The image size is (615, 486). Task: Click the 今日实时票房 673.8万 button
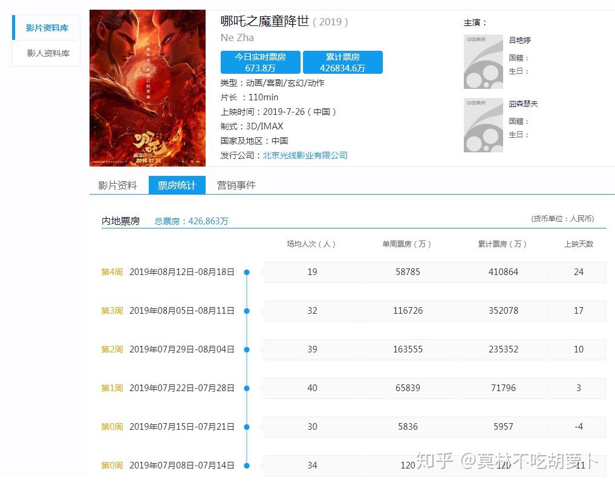(261, 62)
